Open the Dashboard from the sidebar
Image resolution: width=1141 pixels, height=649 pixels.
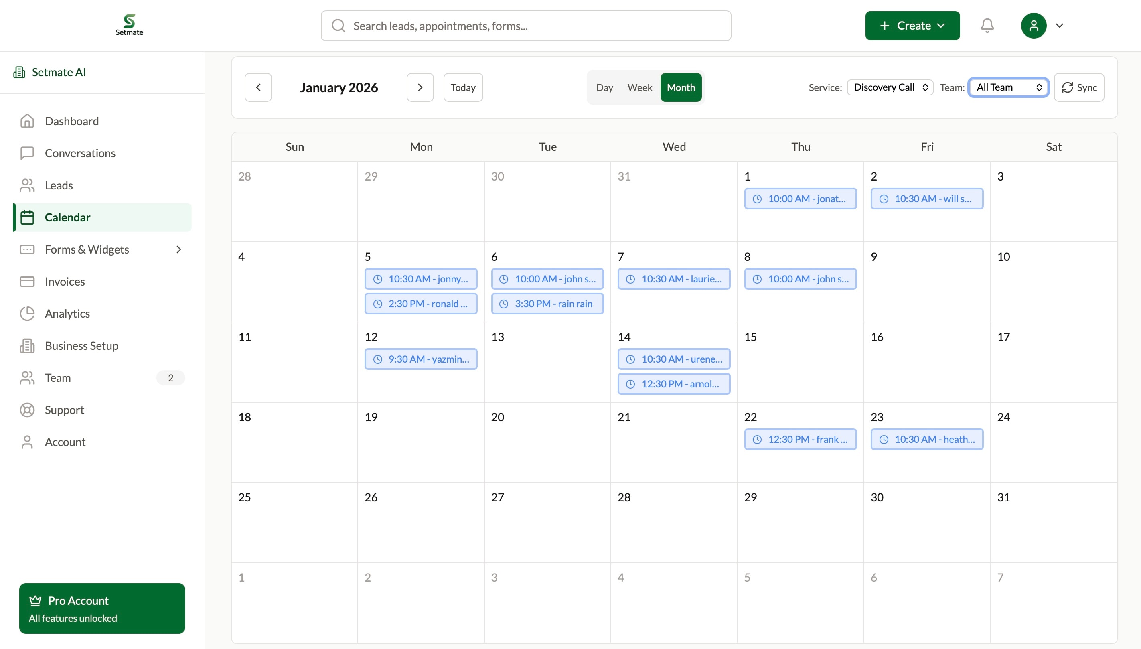71,121
